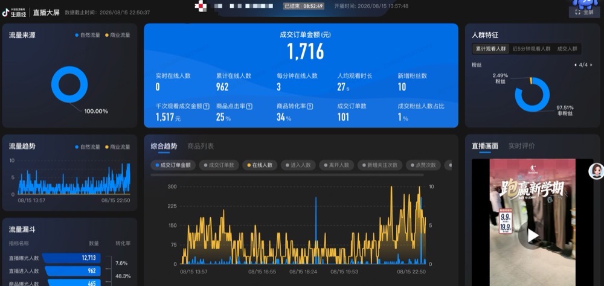Click the 数据截止时间 timestamp text
Viewport: 604px width, 286px height.
tap(108, 13)
